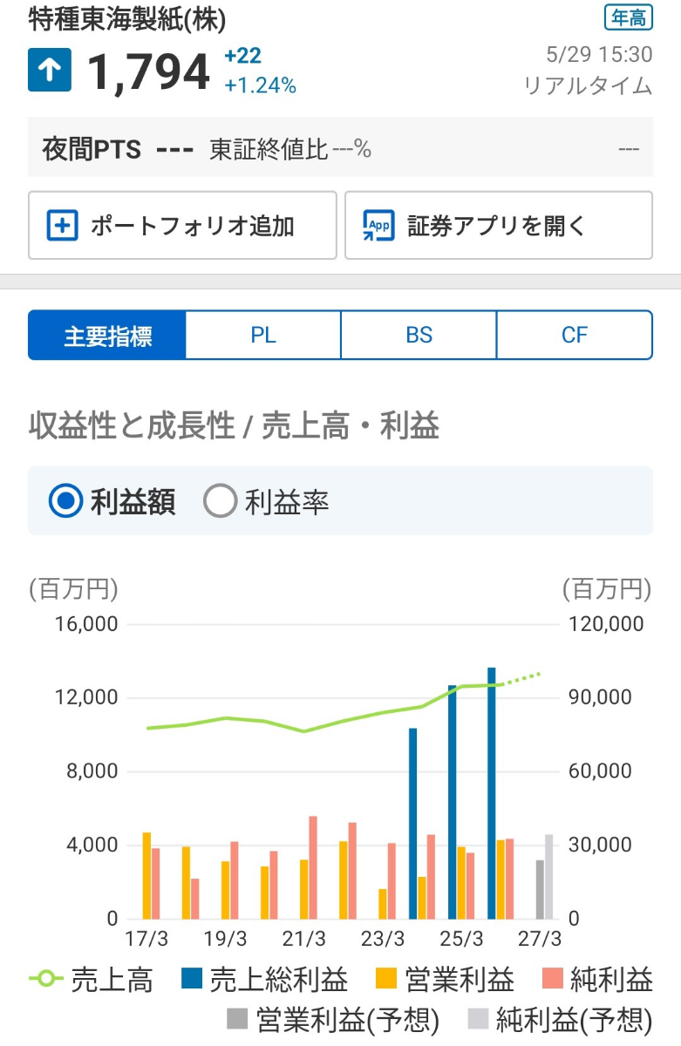Click the x-axis label 25/3

point(460,940)
